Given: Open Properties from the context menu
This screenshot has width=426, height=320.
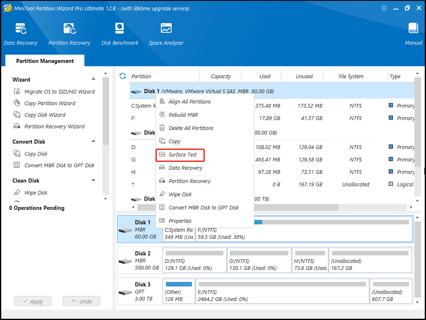Looking at the screenshot, I should click(180, 221).
